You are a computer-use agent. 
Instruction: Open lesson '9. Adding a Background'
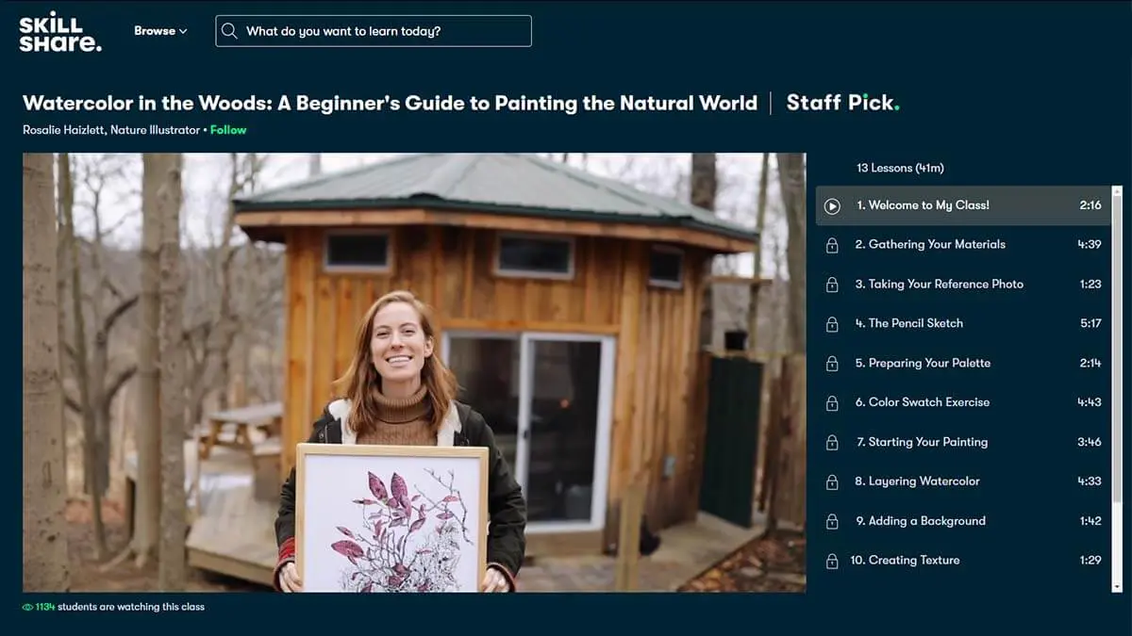[x=963, y=522]
